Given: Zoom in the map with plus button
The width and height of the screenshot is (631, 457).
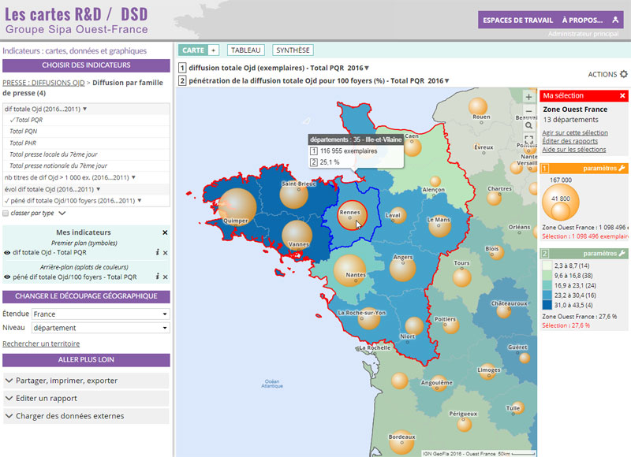Looking at the screenshot, I should [x=528, y=97].
